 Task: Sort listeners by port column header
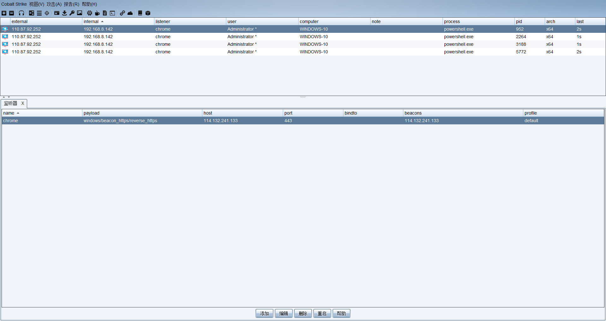click(313, 113)
